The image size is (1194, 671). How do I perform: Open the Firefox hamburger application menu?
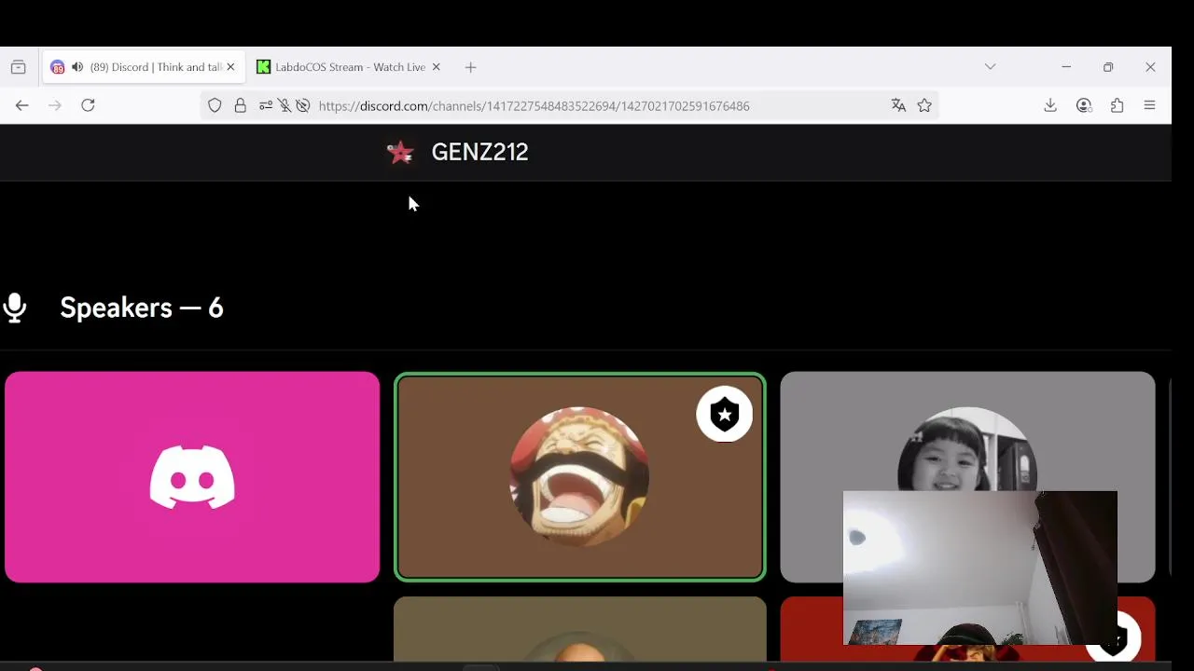[1149, 105]
